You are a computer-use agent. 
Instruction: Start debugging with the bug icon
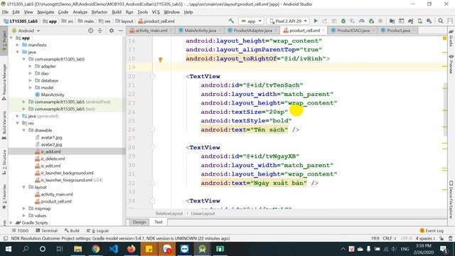[343, 21]
